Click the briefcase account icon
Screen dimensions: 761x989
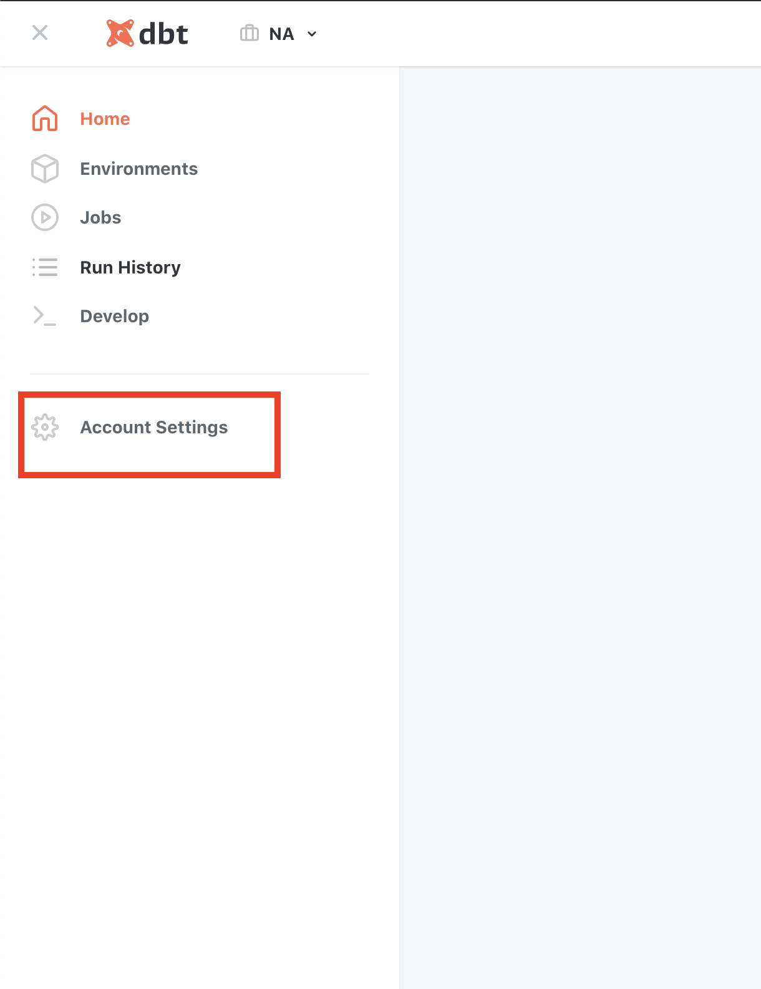[x=250, y=33]
